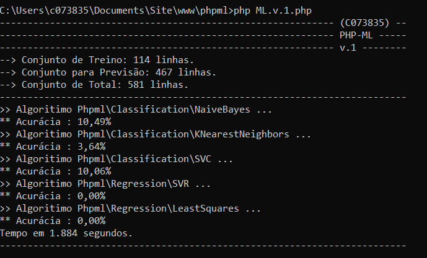
Task: Click the PHP-ML title text
Action: pos(356,35)
